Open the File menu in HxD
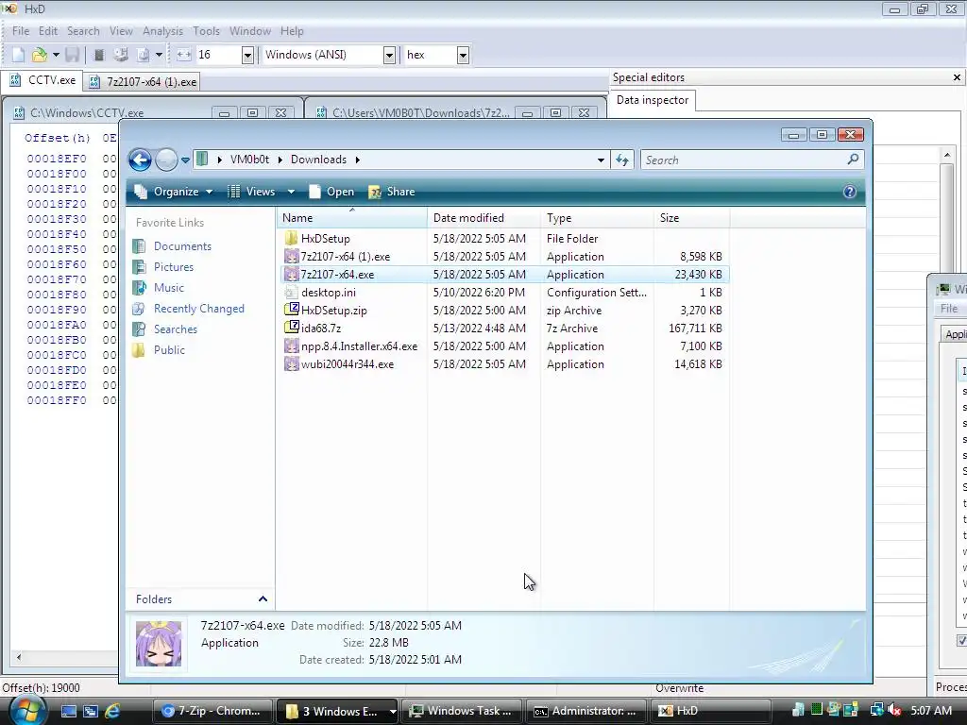The height and width of the screenshot is (725, 967). pyautogui.click(x=21, y=31)
